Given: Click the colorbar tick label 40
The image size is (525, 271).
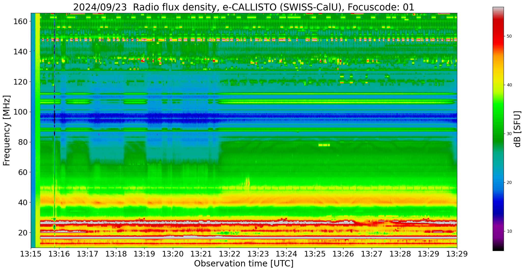Looking at the screenshot, I should click(x=509, y=85).
